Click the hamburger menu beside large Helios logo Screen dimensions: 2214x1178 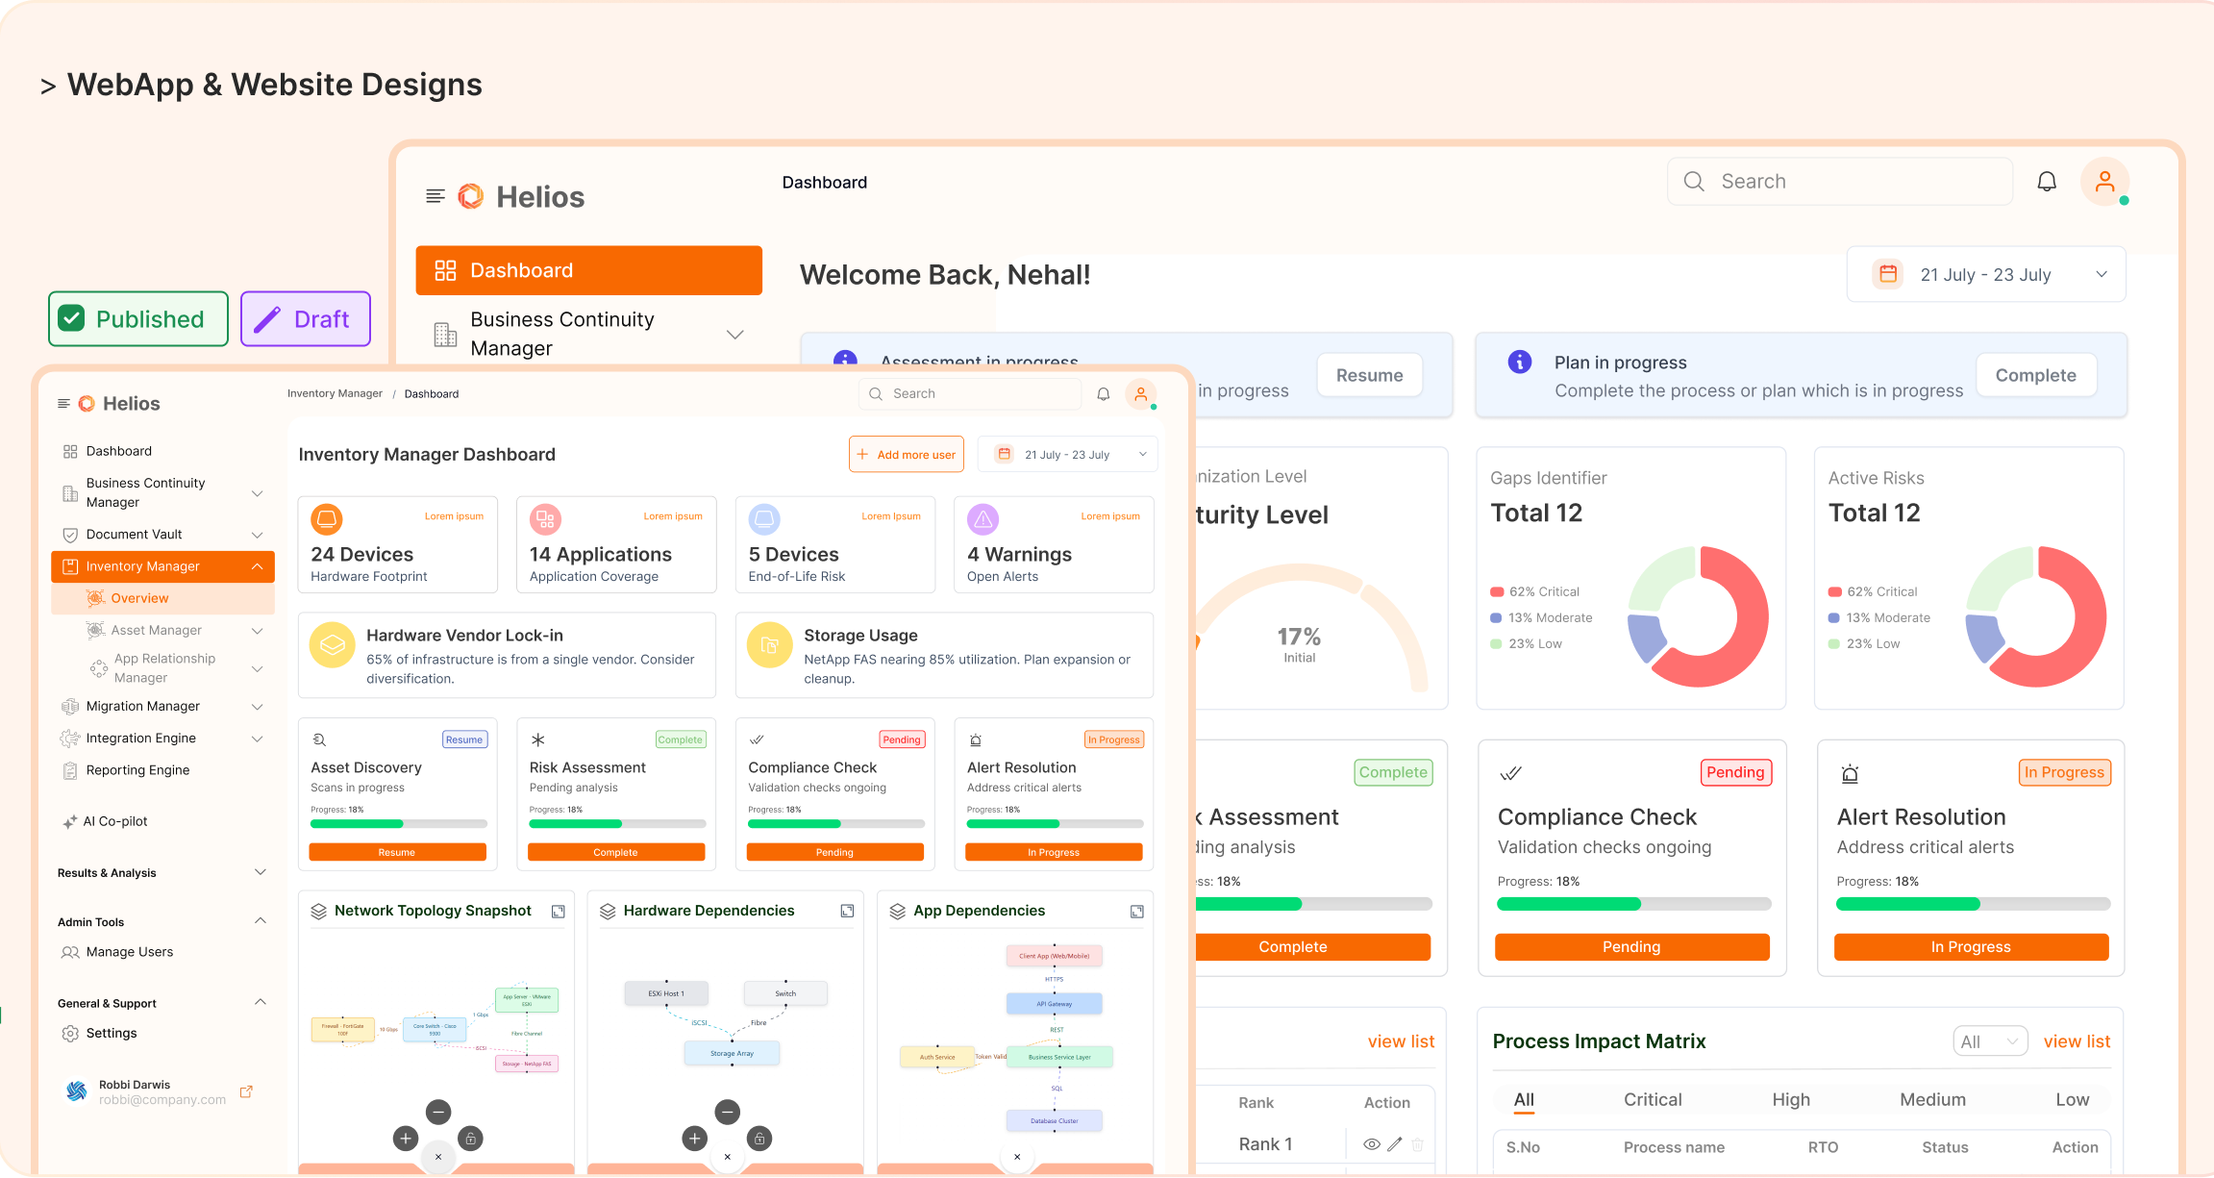click(x=435, y=196)
